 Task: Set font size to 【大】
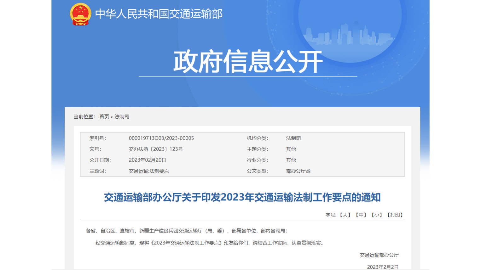(x=345, y=215)
